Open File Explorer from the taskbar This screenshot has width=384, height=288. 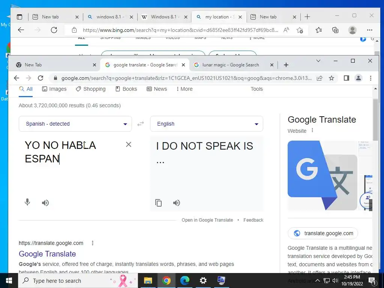coord(148,280)
